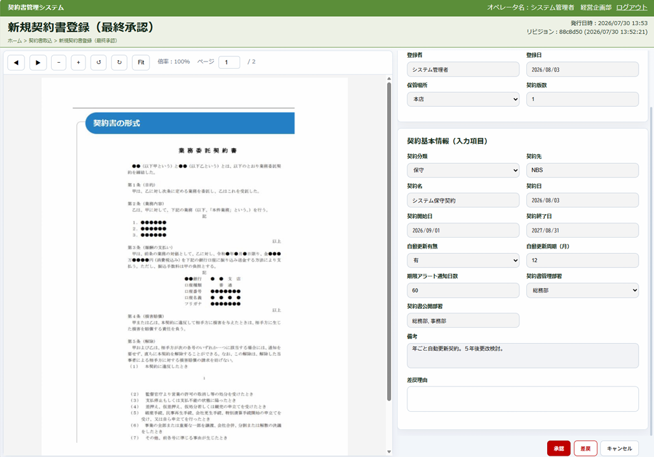
Task: Select the 契約日 field 2026/08/03
Action: [582, 200]
